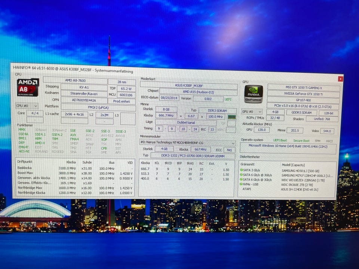Click the AMD A8-7600 processor name field
This screenshot has width=359, height=269.
pyautogui.click(x=75, y=81)
